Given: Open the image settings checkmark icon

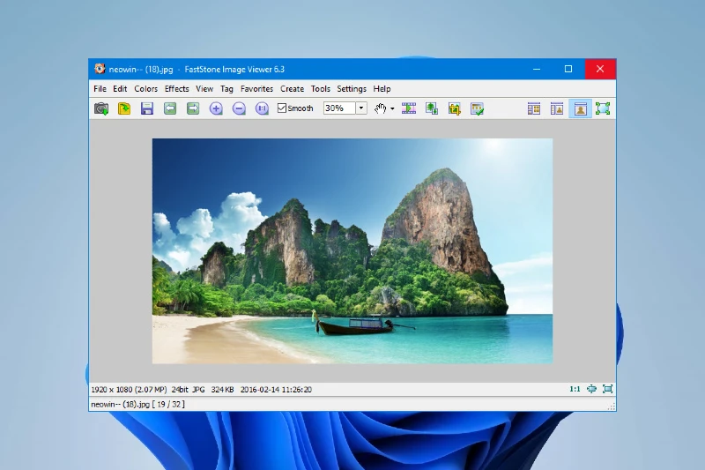Looking at the screenshot, I should click(x=477, y=108).
